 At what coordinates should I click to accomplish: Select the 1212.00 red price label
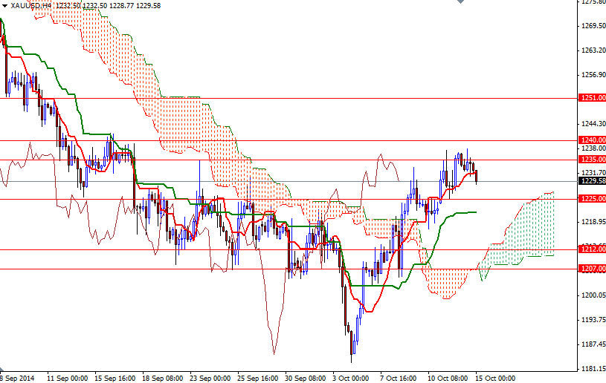pyautogui.click(x=591, y=249)
